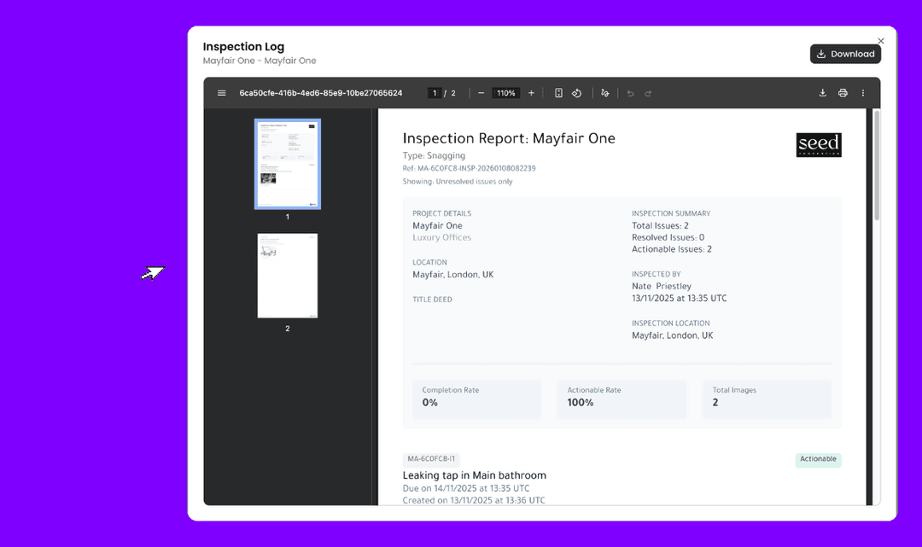Print the inspection report

click(843, 93)
